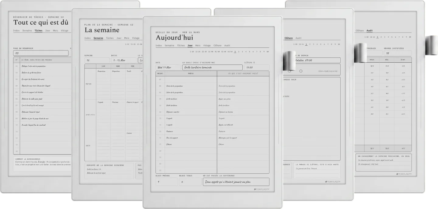Click the 'Heures justifiées' field showing 38

coord(398,53)
